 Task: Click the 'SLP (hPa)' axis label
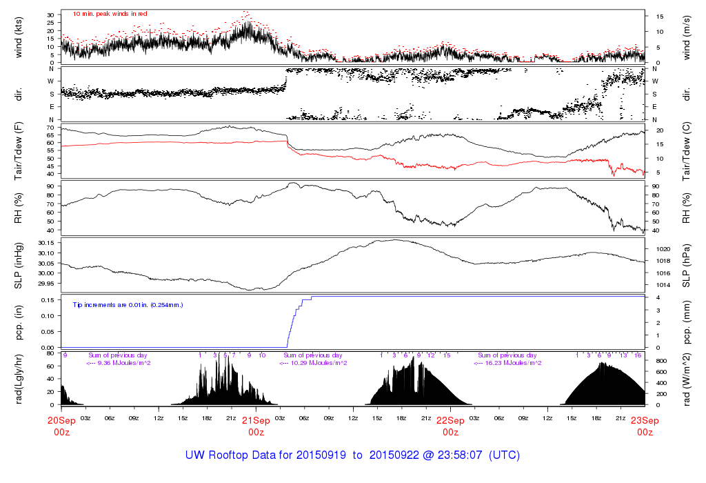687,266
